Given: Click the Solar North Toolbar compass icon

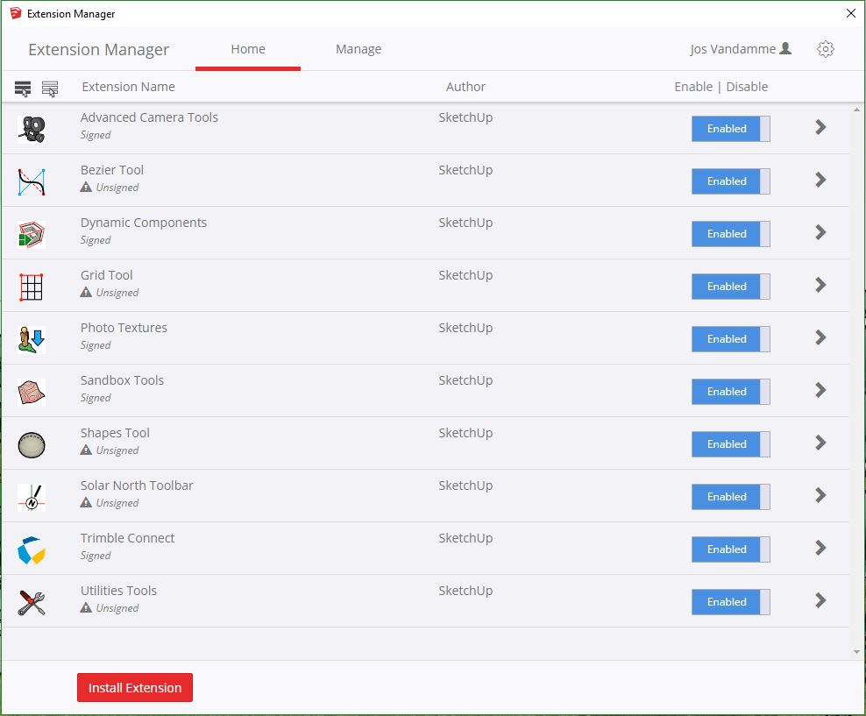Looking at the screenshot, I should (32, 498).
